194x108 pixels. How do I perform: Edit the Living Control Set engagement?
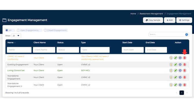pos(175,71)
